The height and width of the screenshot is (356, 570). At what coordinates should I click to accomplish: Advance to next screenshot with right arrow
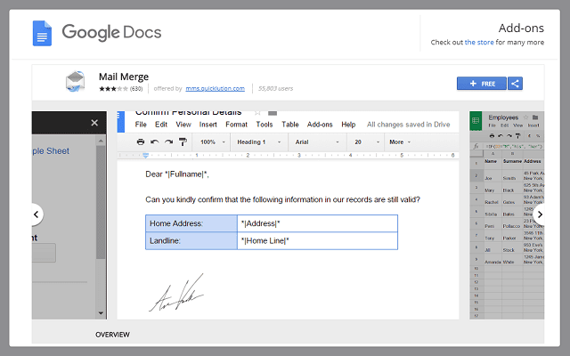click(540, 214)
